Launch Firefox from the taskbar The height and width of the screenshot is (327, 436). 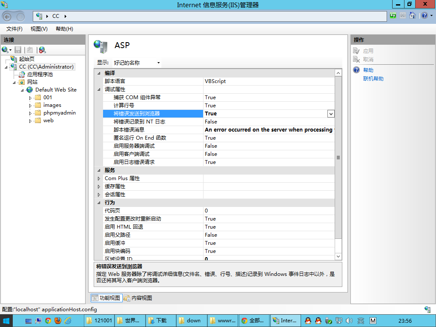click(58, 321)
